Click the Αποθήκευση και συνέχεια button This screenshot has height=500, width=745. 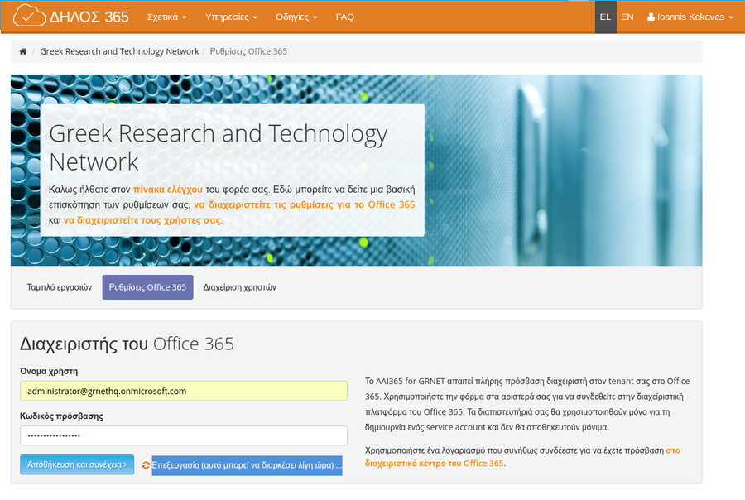[78, 464]
